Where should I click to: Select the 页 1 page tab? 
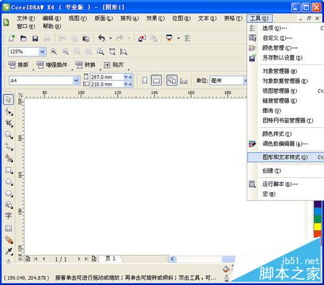pos(110,258)
